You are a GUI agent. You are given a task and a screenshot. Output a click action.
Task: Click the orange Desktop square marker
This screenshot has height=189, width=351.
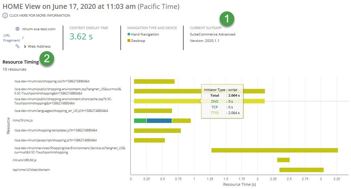(x=129, y=40)
